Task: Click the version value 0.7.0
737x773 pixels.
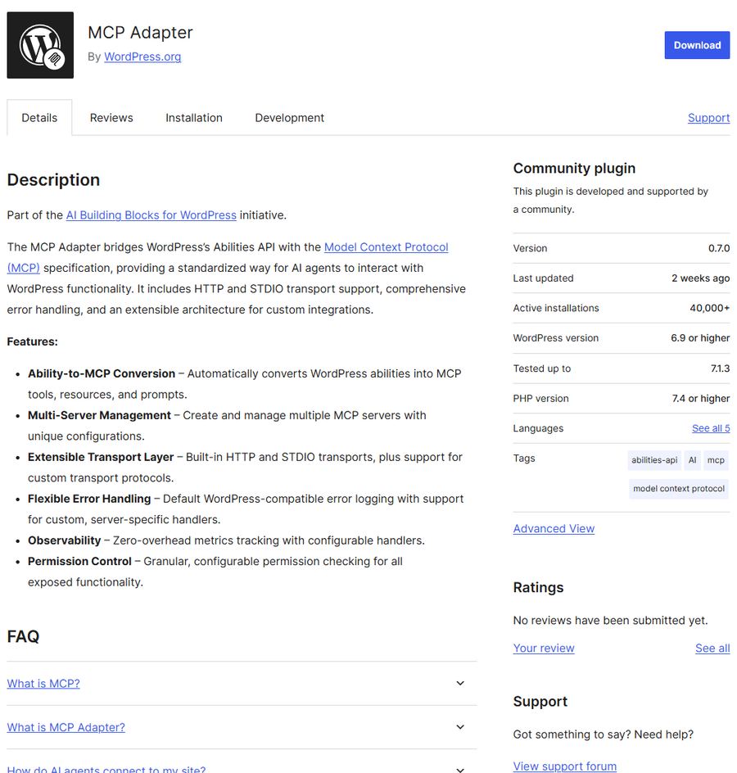Action: [719, 248]
